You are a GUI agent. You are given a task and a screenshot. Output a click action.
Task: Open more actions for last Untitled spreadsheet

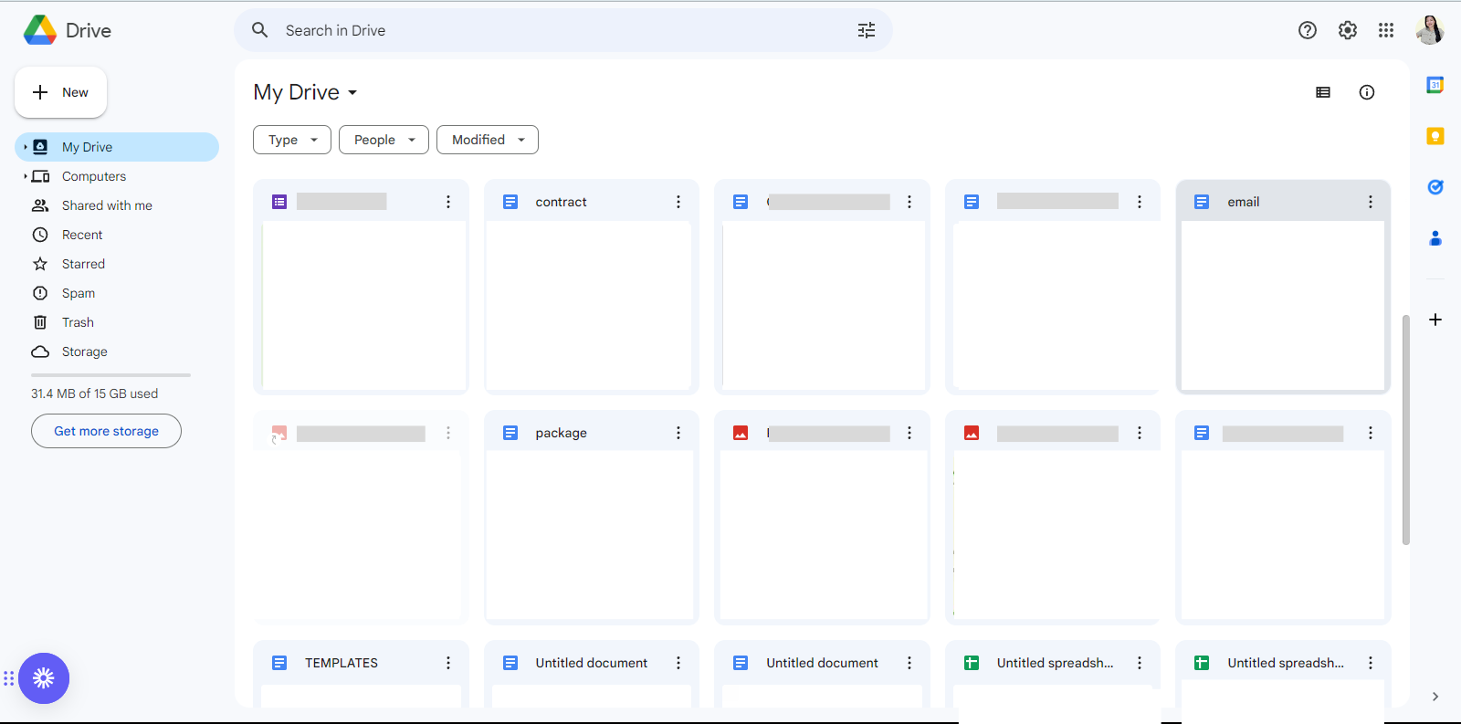[1371, 663]
